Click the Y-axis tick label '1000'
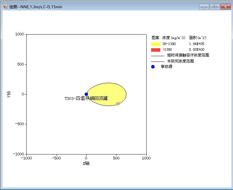 pos(20,34)
